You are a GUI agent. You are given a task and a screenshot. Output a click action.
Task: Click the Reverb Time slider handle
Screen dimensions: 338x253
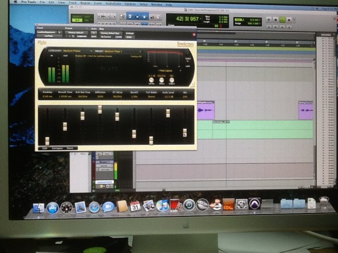point(65,126)
